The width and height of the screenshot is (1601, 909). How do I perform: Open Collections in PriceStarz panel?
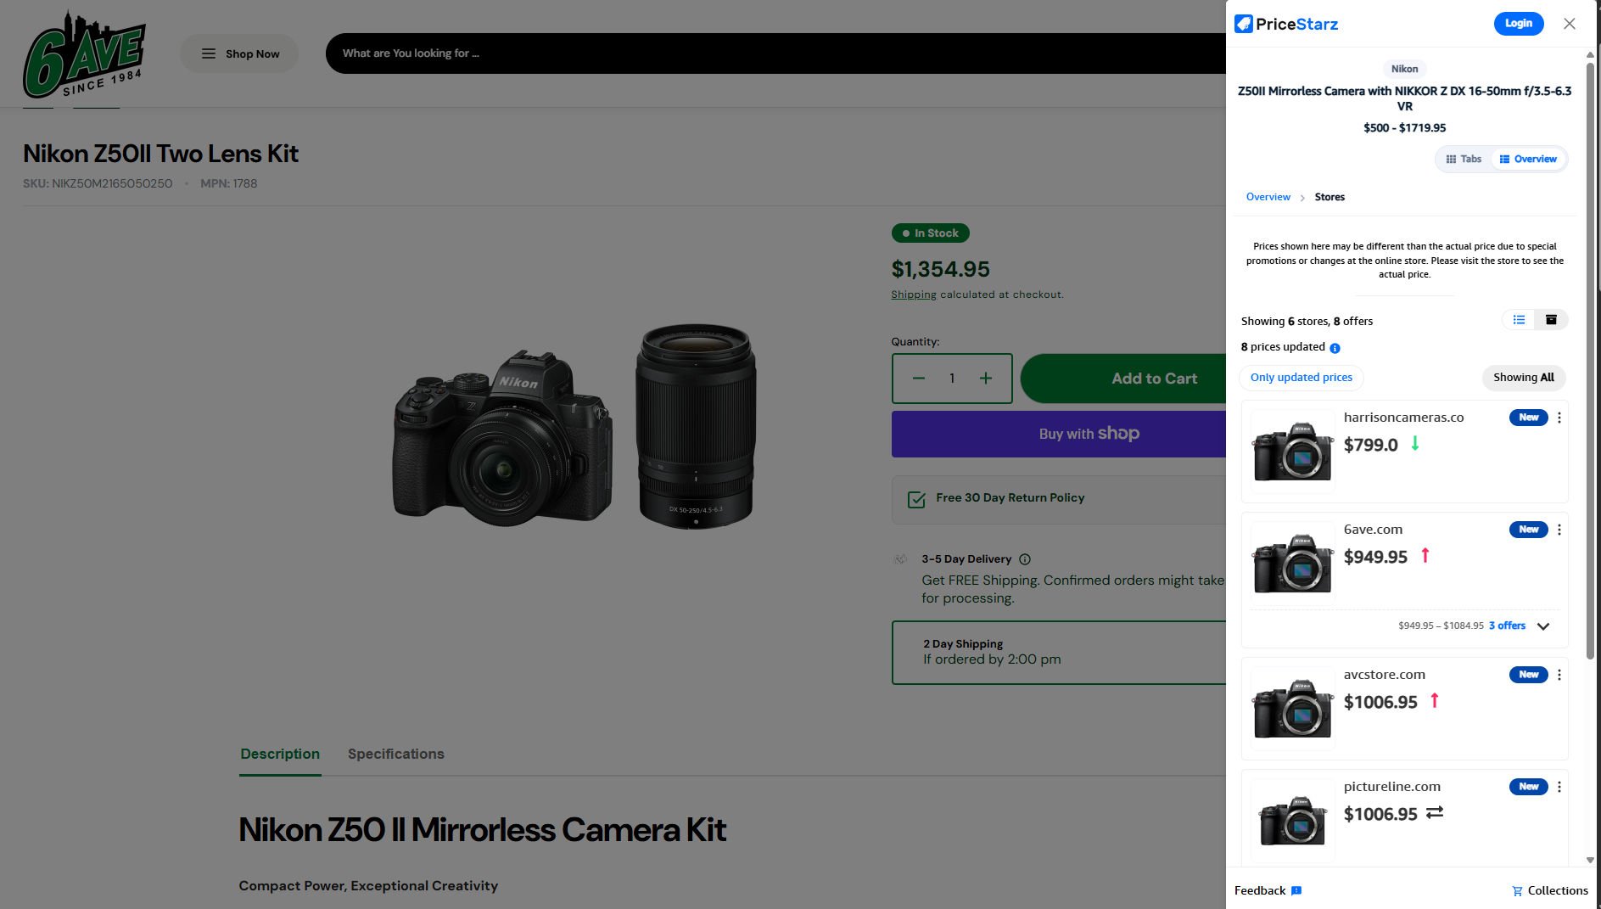coord(1549,890)
